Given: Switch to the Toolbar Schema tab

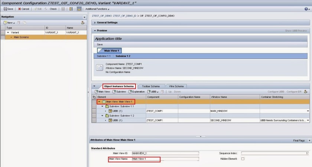Looking at the screenshot, I should 150,86.
